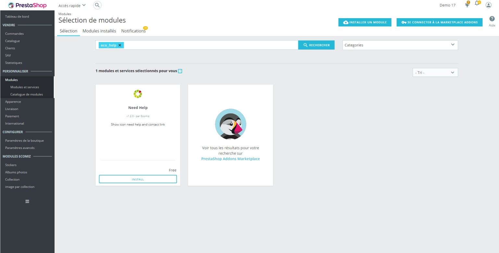
Task: Click the Rechercher button
Action: click(316, 45)
